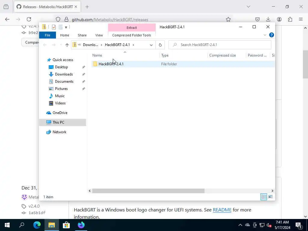The height and width of the screenshot is (231, 308).
Task: Reload the Firefox page
Action: pyautogui.click(x=29, y=19)
